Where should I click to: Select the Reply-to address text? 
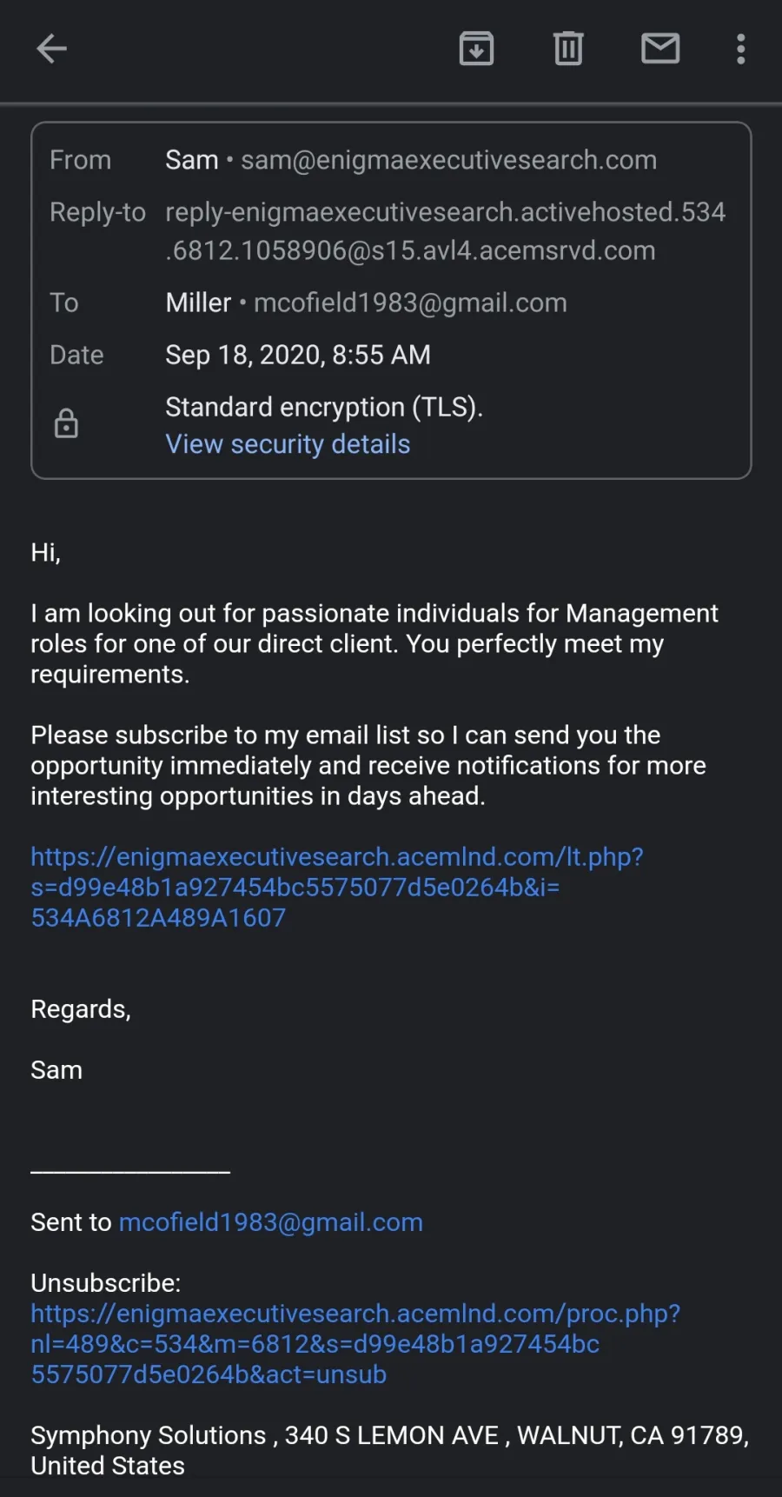click(x=445, y=231)
